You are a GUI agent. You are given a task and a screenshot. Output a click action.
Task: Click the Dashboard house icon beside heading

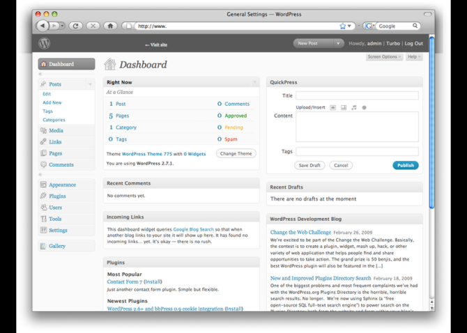pyautogui.click(x=109, y=64)
